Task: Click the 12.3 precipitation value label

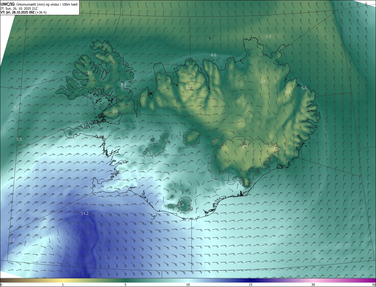Action: (11, 240)
